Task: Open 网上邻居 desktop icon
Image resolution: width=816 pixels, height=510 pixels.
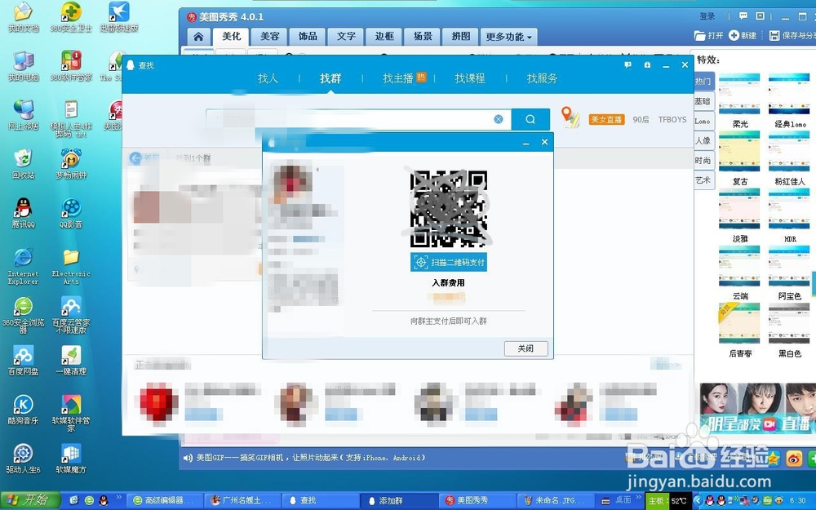Action: (24, 115)
